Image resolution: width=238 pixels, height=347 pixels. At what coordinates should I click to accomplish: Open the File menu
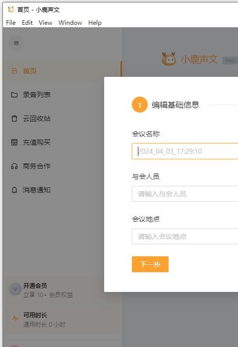coord(11,23)
